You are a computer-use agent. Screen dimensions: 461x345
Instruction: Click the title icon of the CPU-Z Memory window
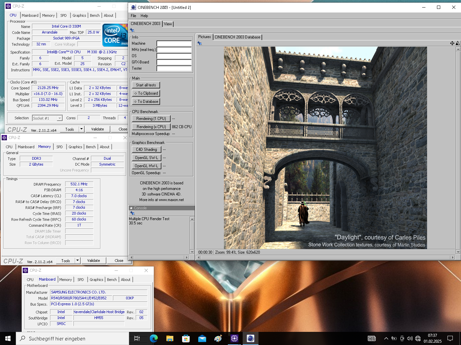[x=5, y=138]
